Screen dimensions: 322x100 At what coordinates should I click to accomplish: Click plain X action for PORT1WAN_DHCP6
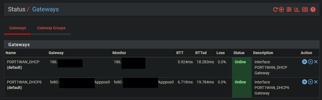316,82
